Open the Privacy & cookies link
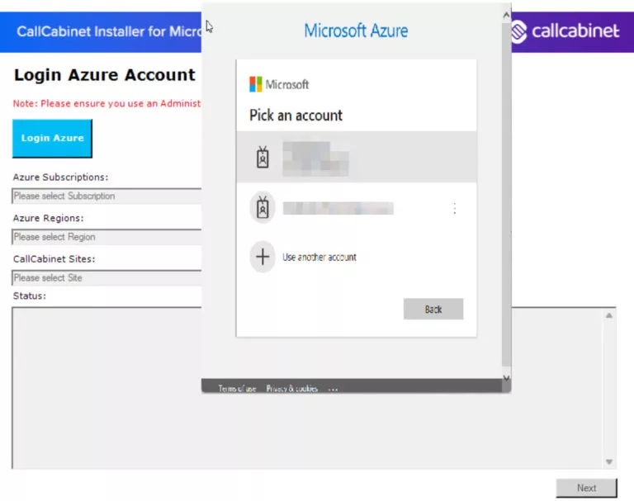The width and height of the screenshot is (634, 501). click(x=292, y=389)
